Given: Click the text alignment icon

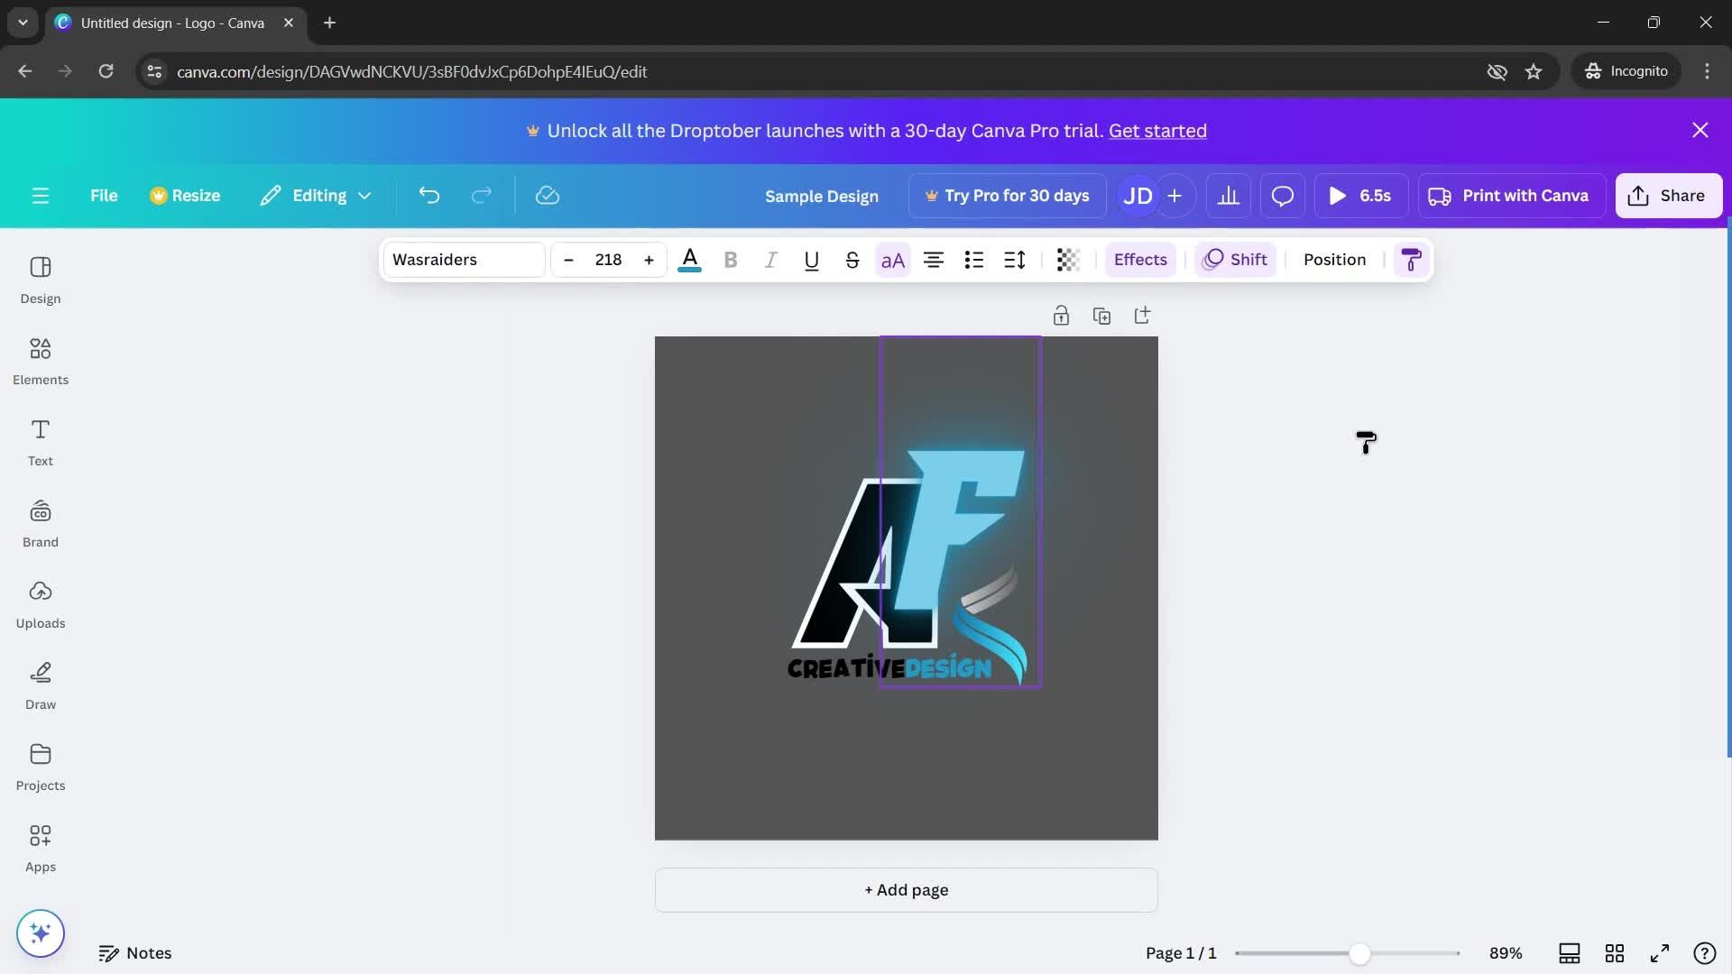Looking at the screenshot, I should [x=934, y=259].
